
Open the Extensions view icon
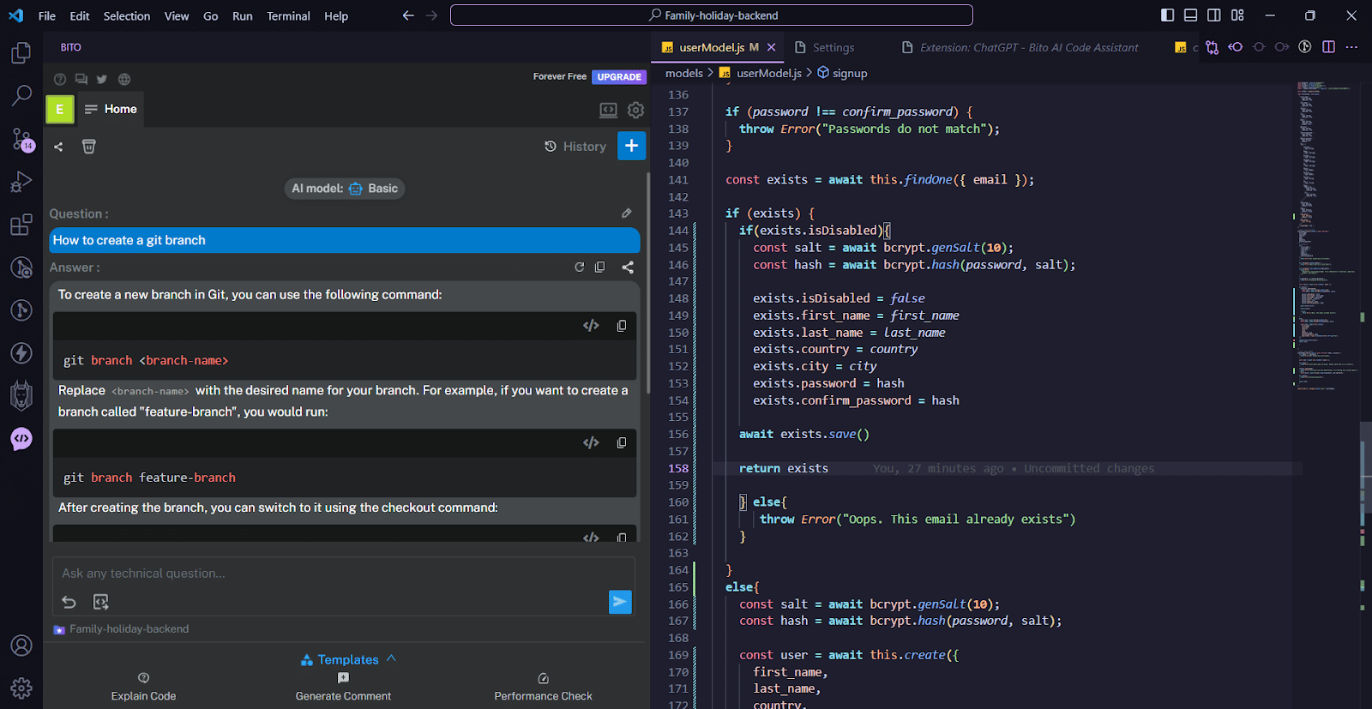tap(21, 225)
